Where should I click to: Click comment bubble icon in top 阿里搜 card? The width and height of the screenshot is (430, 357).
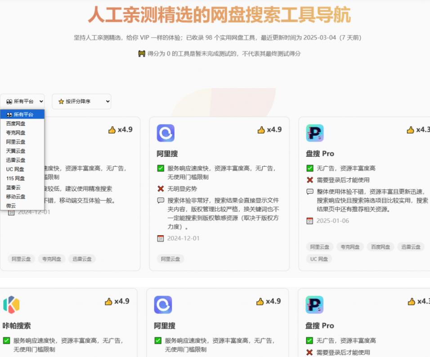[161, 200]
